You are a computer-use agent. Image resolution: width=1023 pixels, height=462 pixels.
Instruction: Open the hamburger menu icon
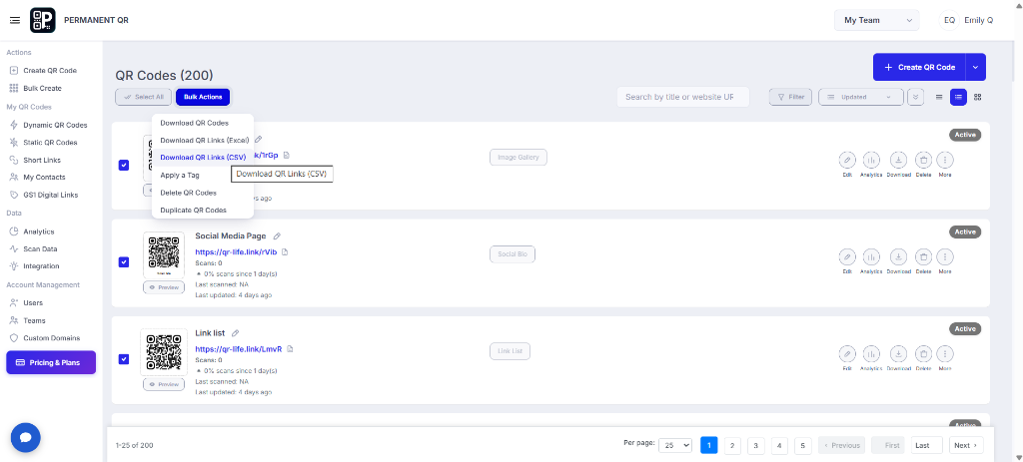[x=14, y=20]
